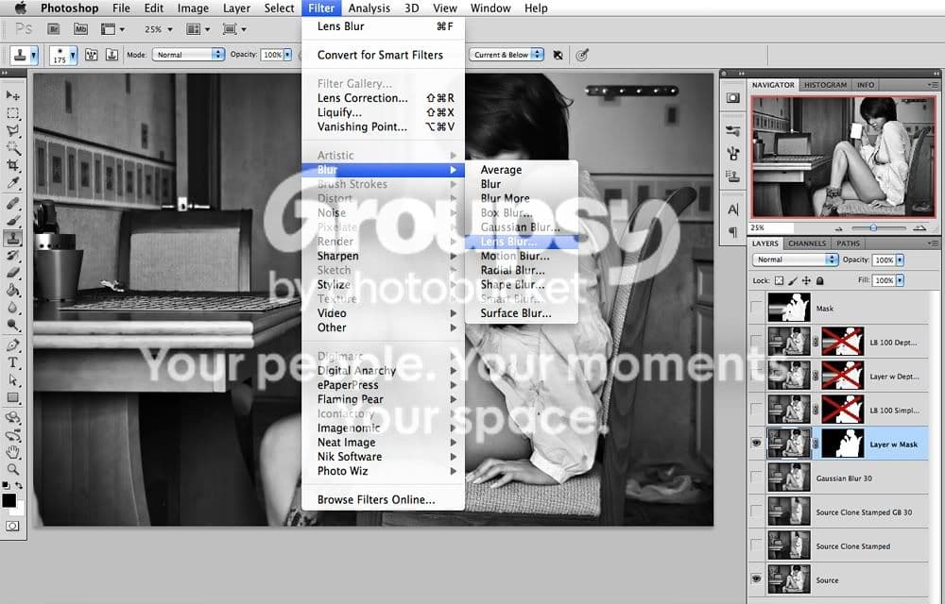Select the Polygonal Lasso tool
945x604 pixels.
pyautogui.click(x=12, y=130)
